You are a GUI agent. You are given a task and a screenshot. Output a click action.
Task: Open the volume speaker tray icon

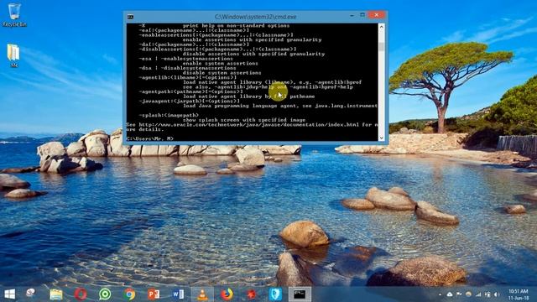tap(497, 294)
